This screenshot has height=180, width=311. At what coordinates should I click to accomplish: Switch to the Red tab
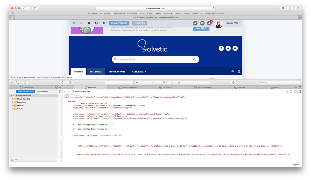[x=59, y=87]
